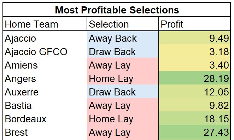Select the Ajaccio team cell

[x=45, y=38]
